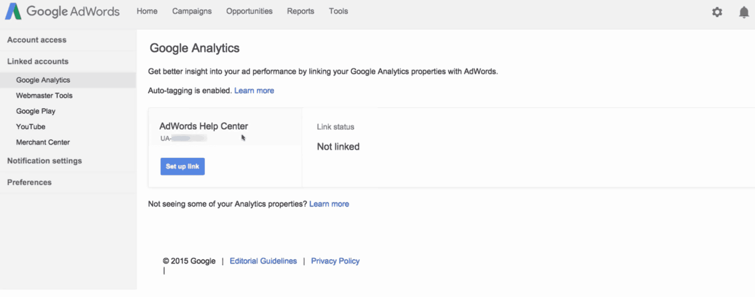The image size is (755, 297).
Task: Open the Editorial Guidelines link
Action: tap(263, 261)
